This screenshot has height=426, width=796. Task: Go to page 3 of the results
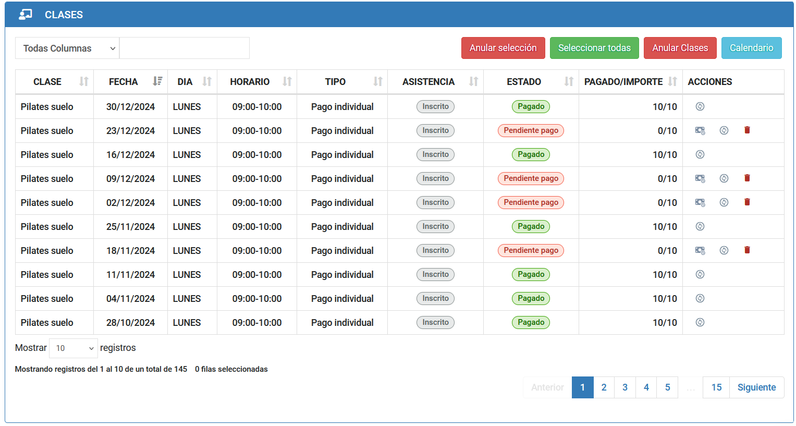click(x=624, y=387)
